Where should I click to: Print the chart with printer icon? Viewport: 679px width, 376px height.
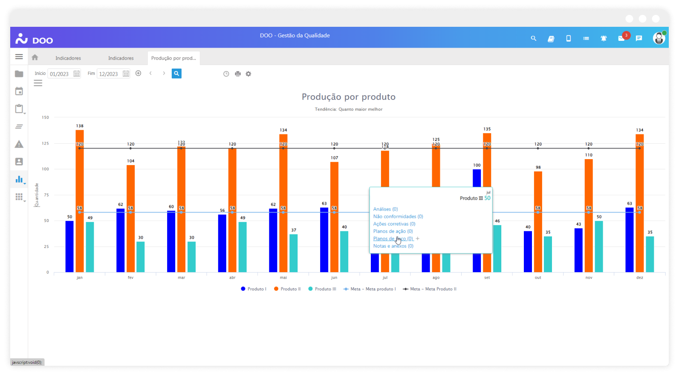pos(237,74)
